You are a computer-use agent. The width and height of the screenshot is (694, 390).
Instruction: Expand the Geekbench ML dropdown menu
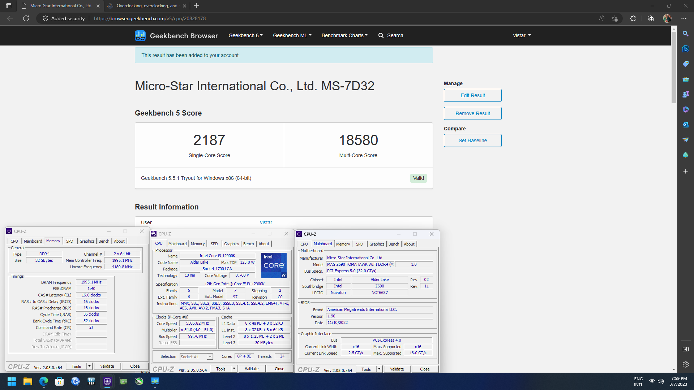click(292, 35)
